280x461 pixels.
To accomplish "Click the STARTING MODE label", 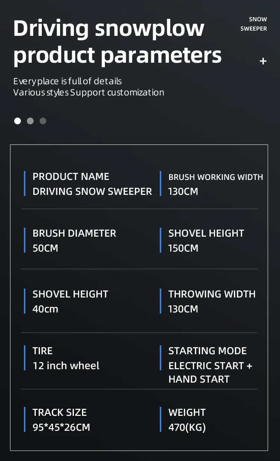I will click(x=207, y=351).
